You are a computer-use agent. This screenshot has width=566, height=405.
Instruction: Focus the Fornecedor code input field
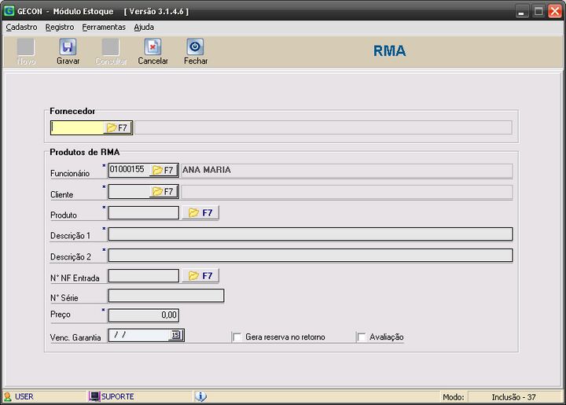tap(77, 127)
